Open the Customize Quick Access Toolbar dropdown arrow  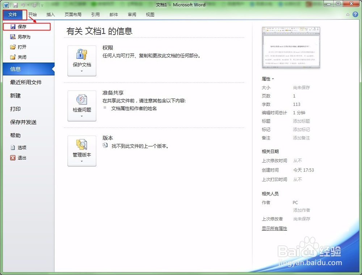click(x=42, y=5)
